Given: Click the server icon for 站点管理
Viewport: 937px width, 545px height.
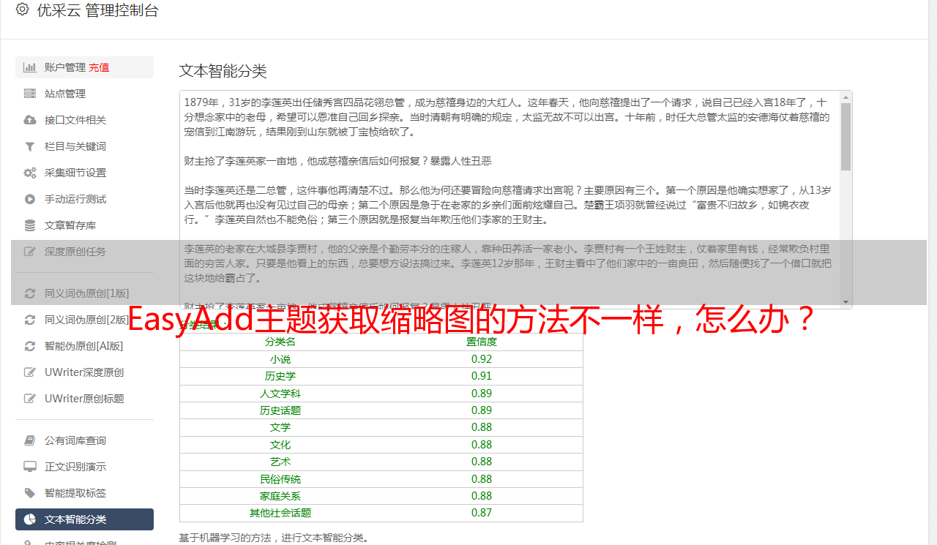Looking at the screenshot, I should (30, 94).
